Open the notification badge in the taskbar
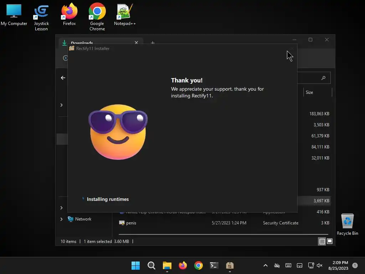 pyautogui.click(x=355, y=265)
